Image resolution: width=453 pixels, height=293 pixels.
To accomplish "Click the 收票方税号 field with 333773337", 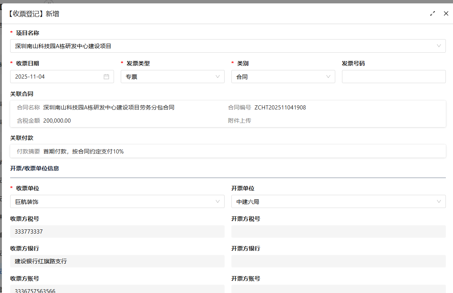I will click(x=117, y=232).
